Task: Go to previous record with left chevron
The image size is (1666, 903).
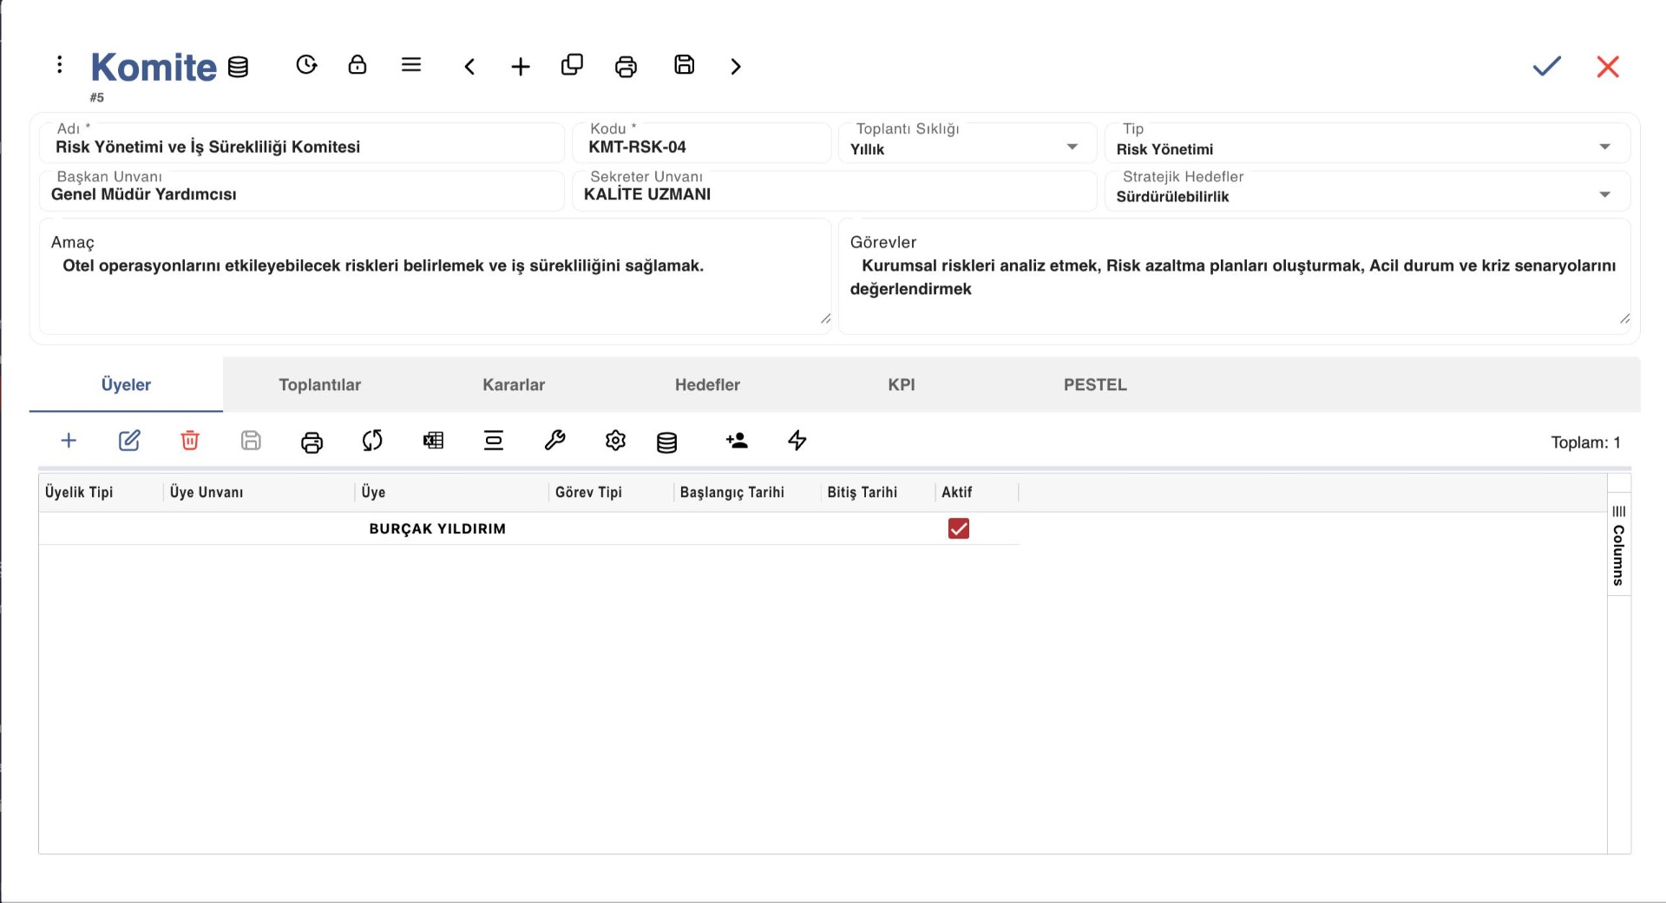Action: coord(469,67)
